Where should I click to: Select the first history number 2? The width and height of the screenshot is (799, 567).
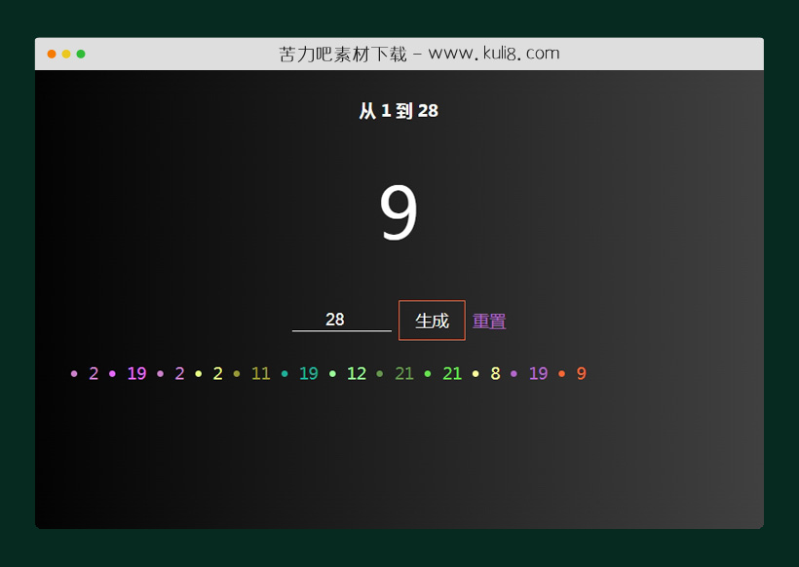coord(94,373)
